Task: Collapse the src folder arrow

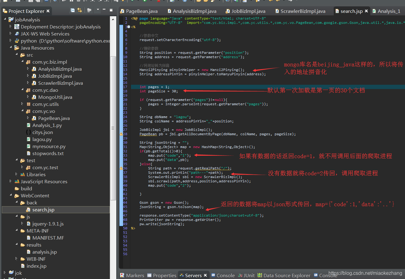Action: (17, 55)
